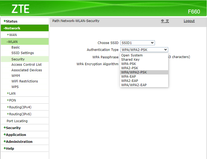Click the F660 model label
Screen dimensions: 207x159
(194, 12)
